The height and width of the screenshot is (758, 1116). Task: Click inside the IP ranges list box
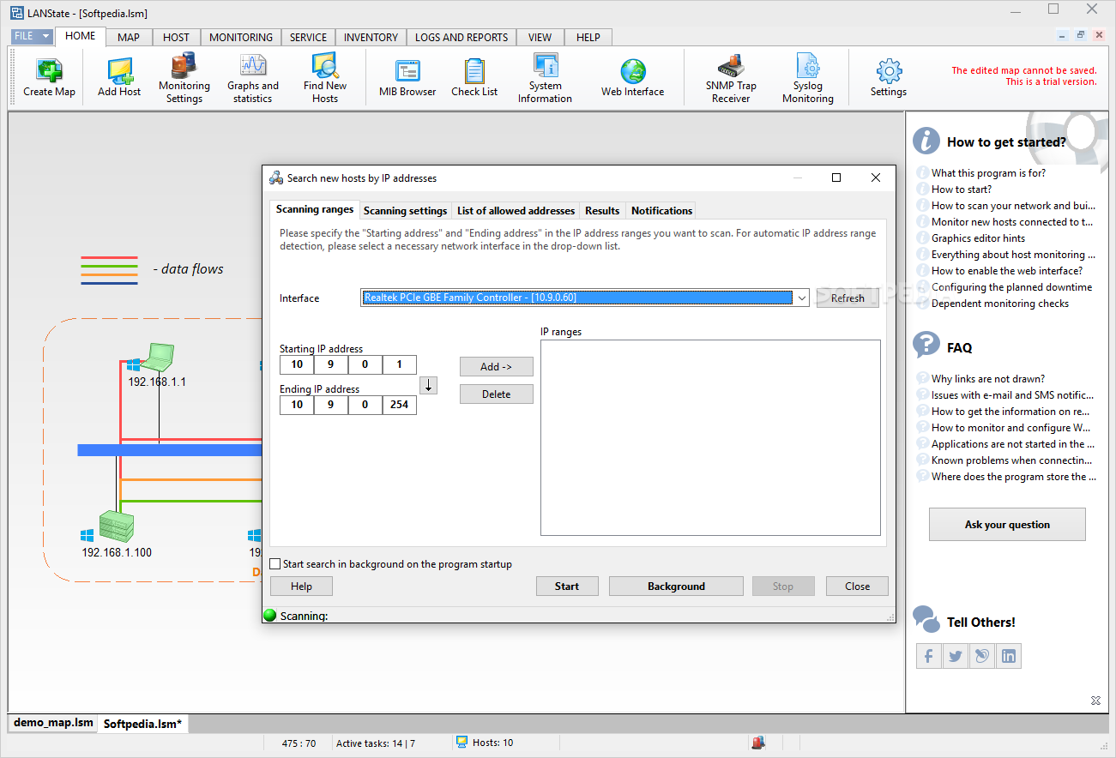tap(710, 437)
